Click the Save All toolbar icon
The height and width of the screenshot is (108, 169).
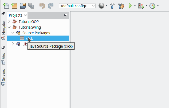pyautogui.click(x=31, y=6)
